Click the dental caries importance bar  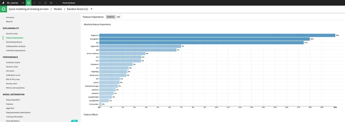(x=113, y=75)
